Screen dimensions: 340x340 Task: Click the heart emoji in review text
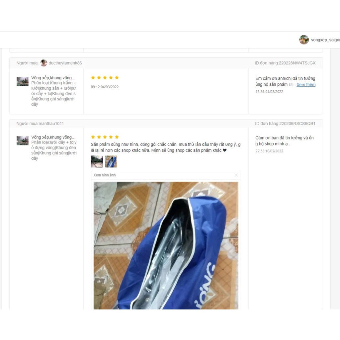[225, 150]
